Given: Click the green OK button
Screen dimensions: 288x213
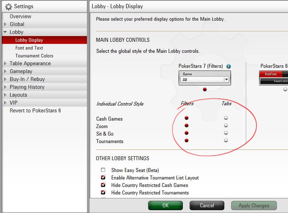Looking at the screenshot, I should point(166,206).
